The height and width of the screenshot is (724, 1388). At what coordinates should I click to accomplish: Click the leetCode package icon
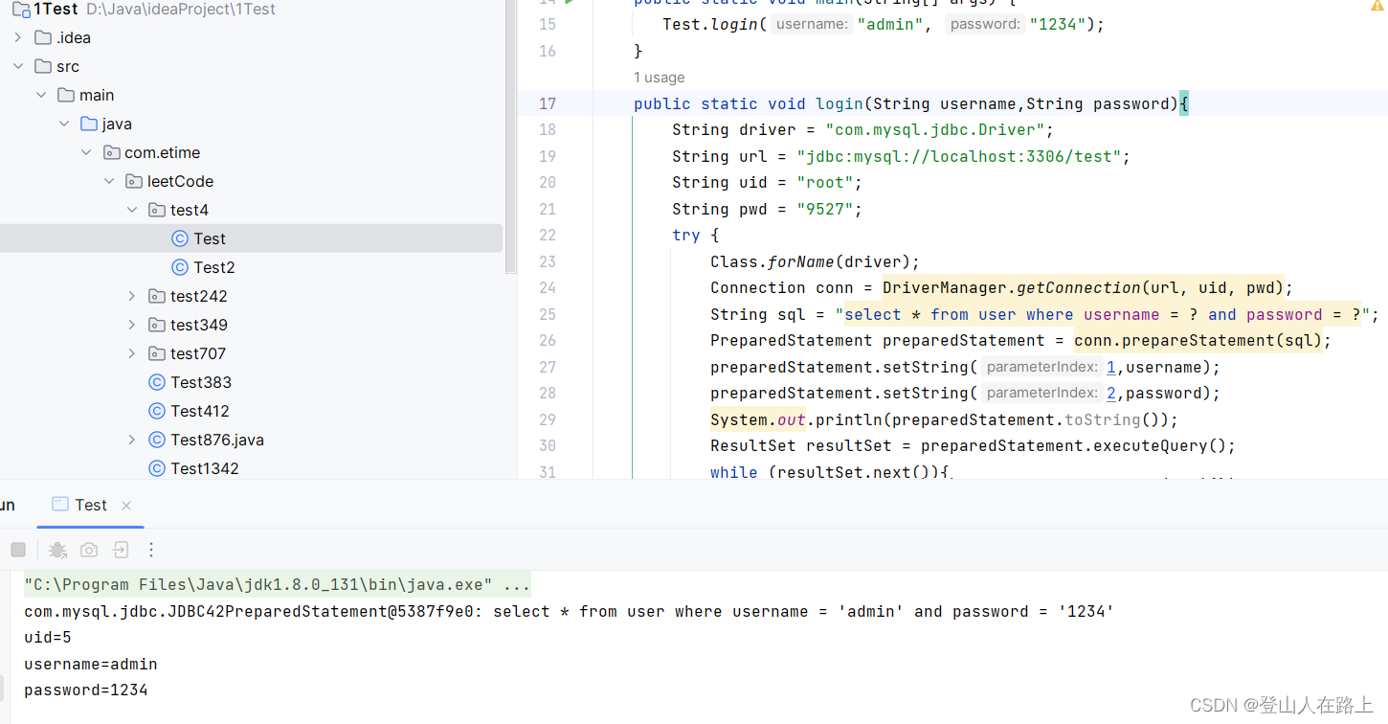point(134,181)
